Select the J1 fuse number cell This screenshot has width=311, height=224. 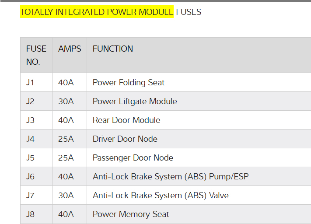(30, 82)
